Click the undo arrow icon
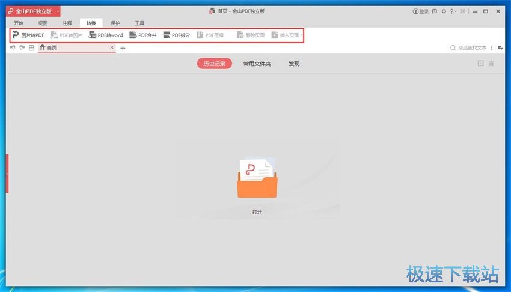The height and width of the screenshot is (292, 511). [x=13, y=48]
